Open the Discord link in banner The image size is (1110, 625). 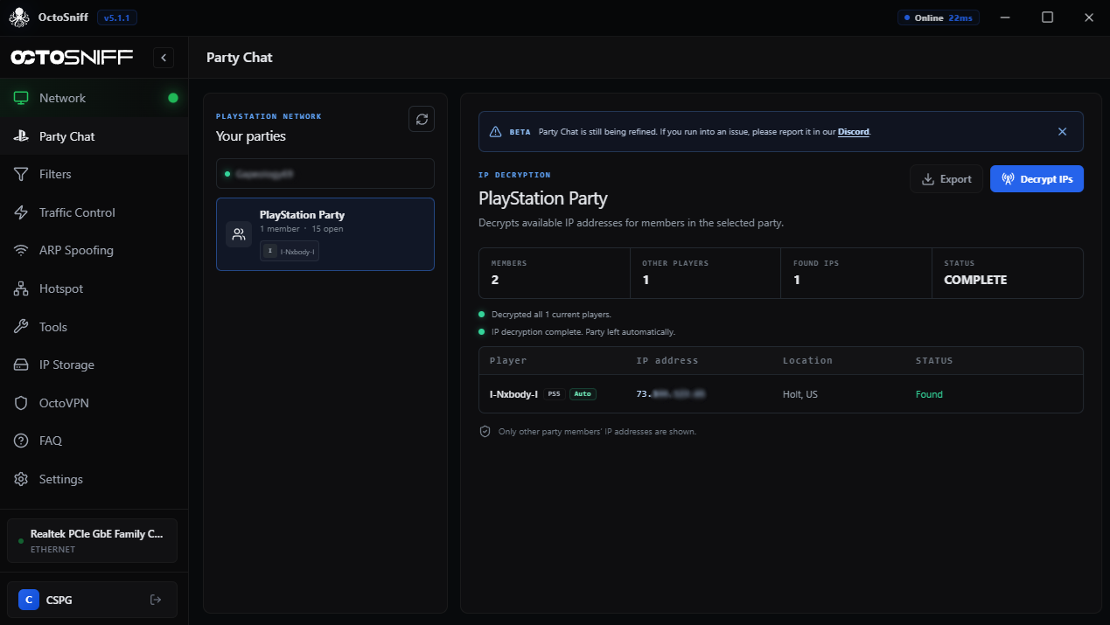click(x=854, y=132)
